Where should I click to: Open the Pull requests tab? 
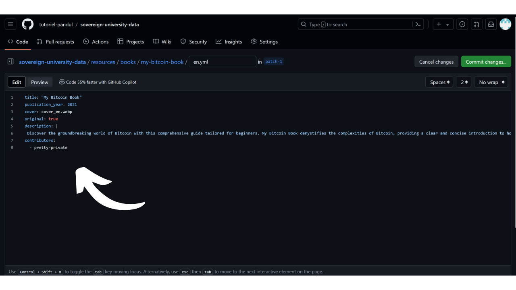56,41
